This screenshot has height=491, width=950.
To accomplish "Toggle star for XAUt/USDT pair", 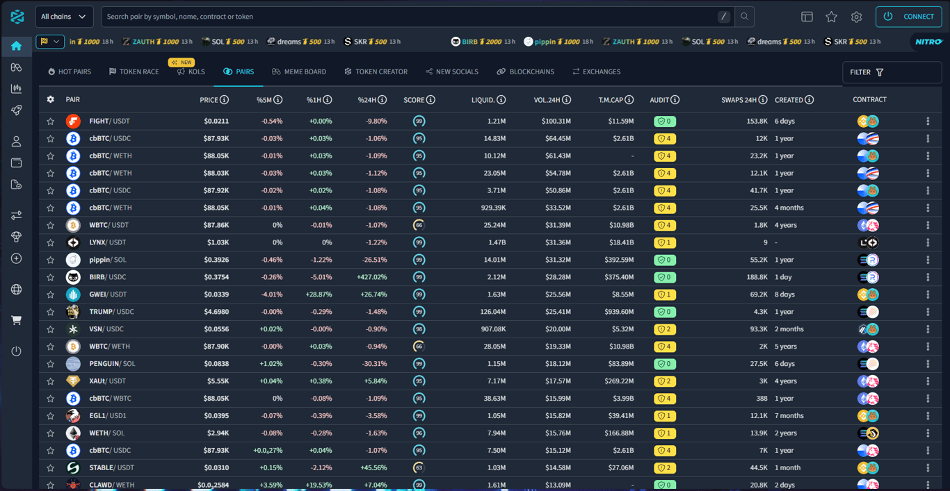I will (x=50, y=381).
